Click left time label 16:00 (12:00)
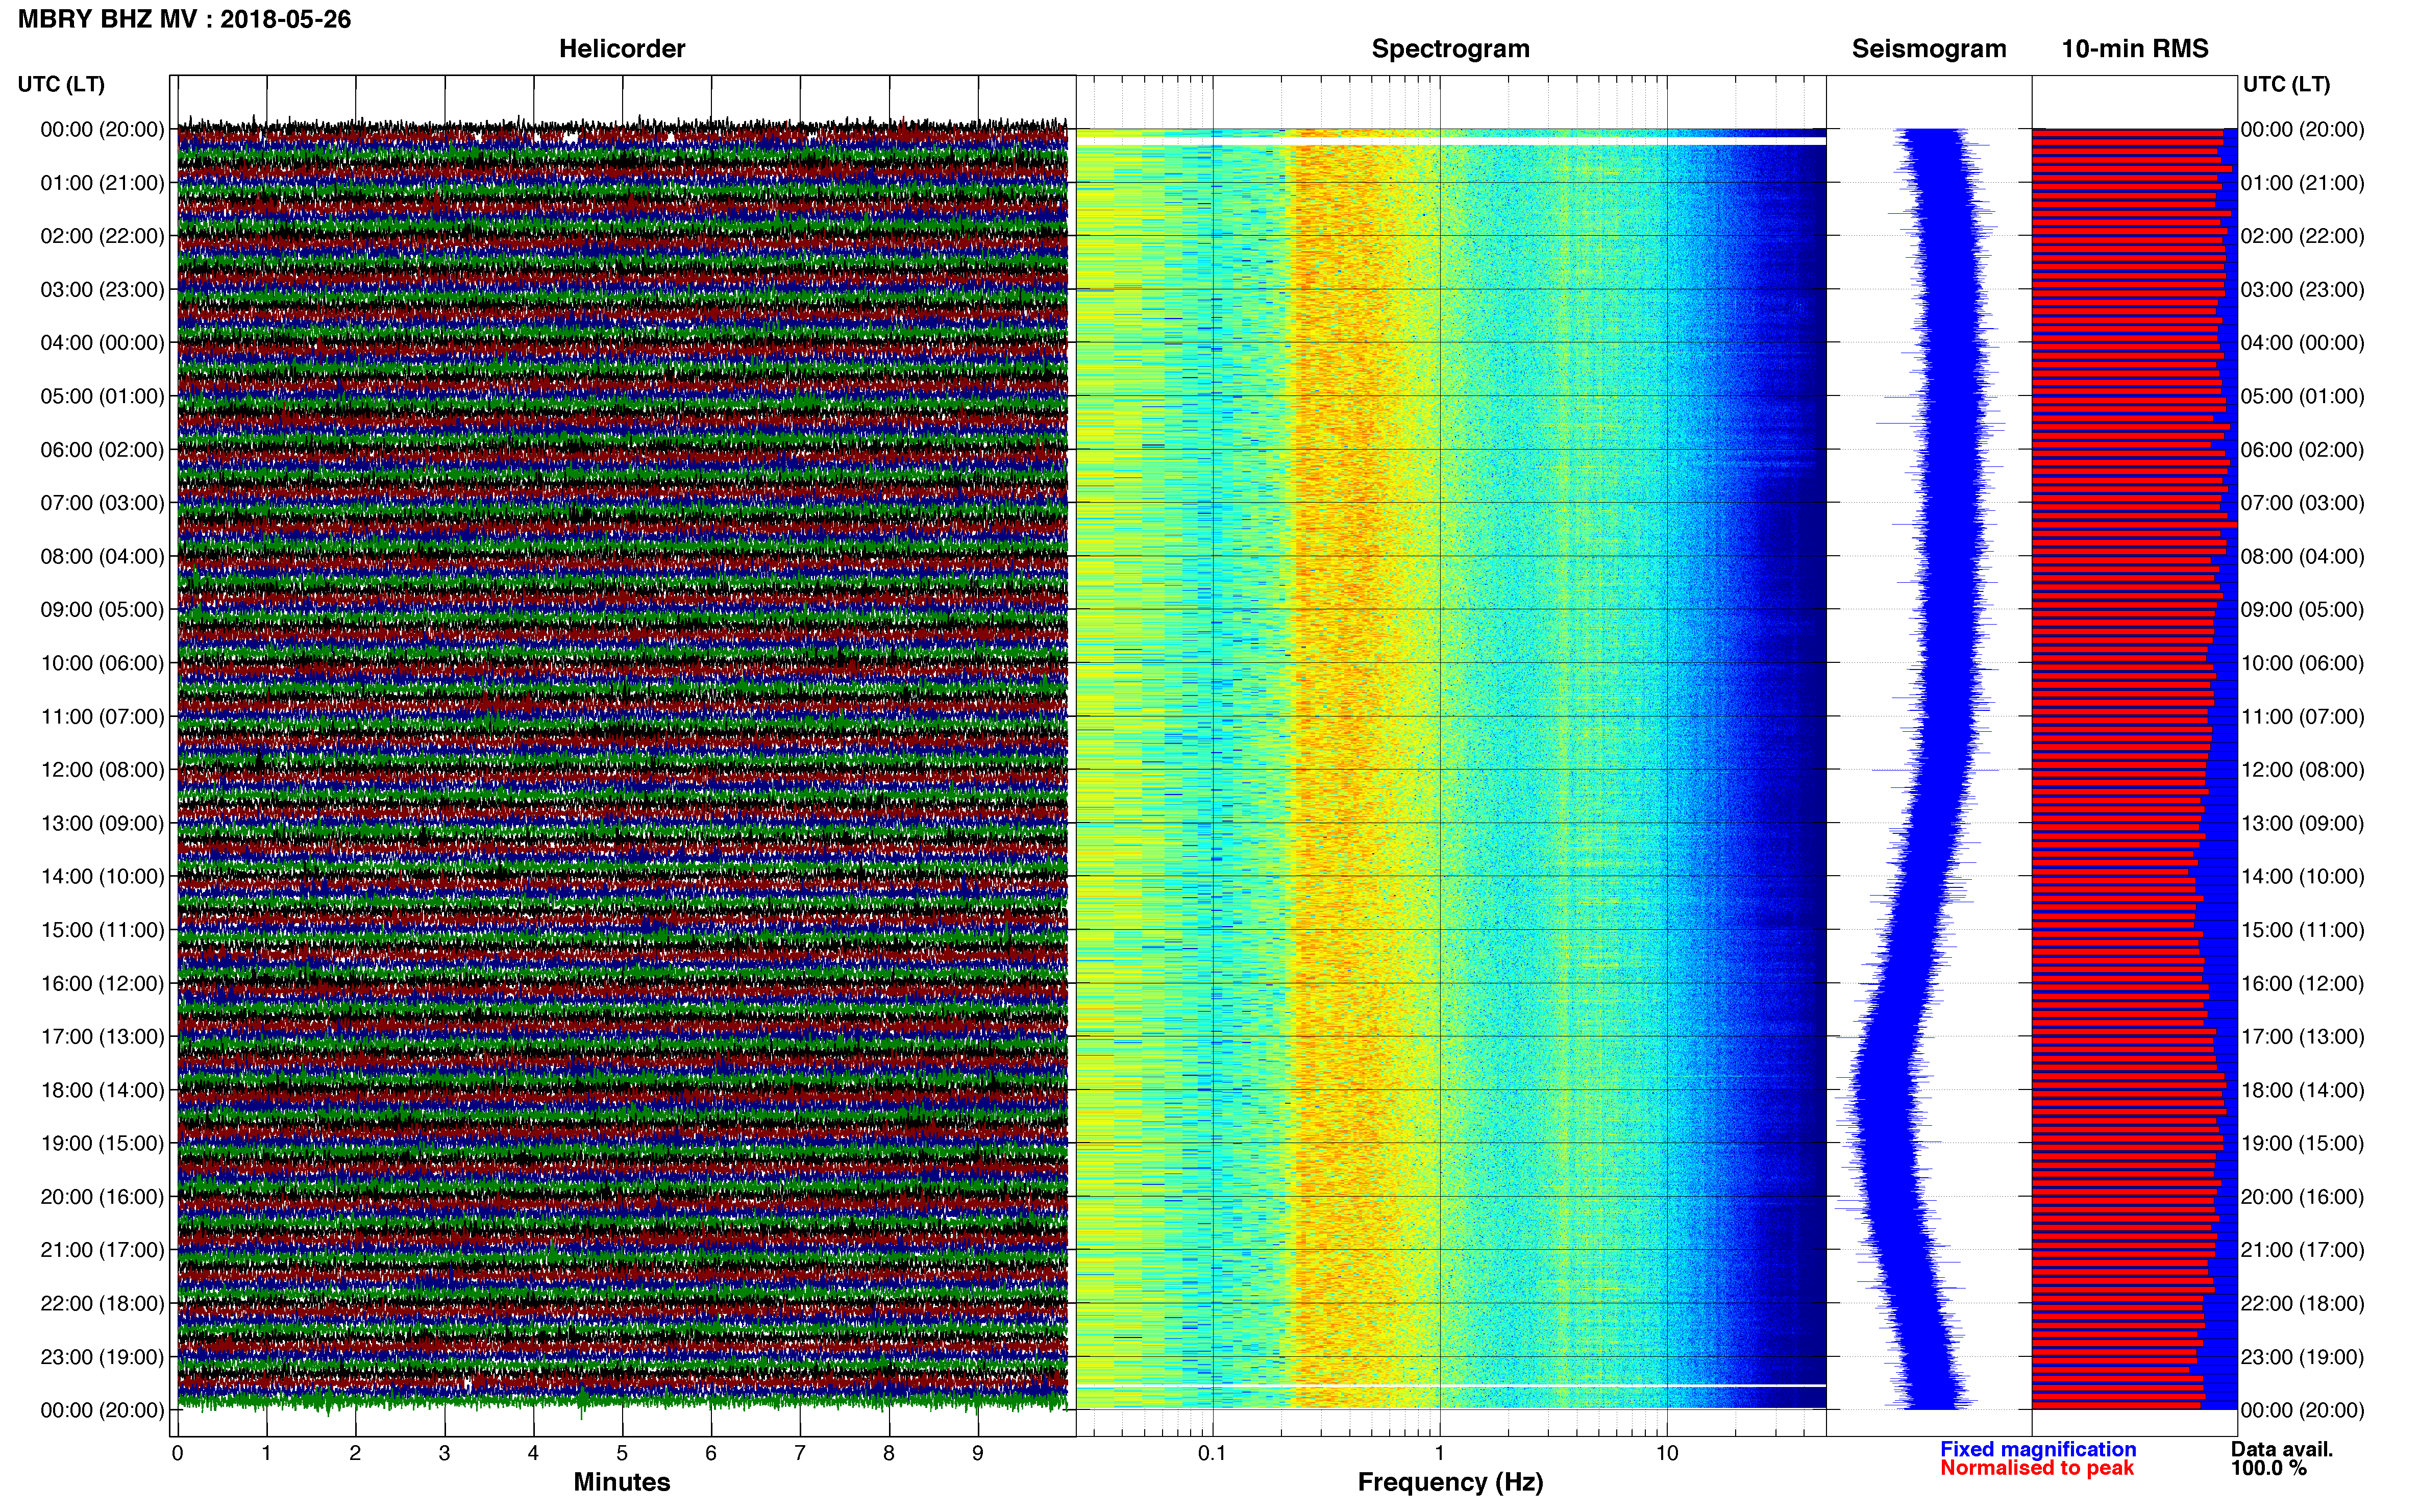The height and width of the screenshot is (1512, 2419). [102, 983]
